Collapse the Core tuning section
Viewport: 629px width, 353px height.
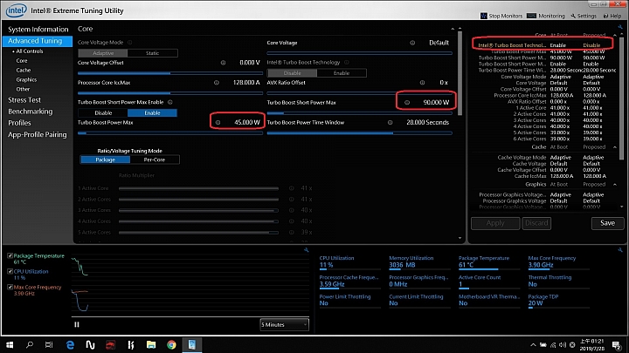[453, 29]
